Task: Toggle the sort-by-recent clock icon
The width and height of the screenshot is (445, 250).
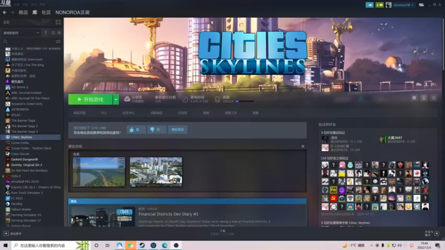Action: point(53,33)
